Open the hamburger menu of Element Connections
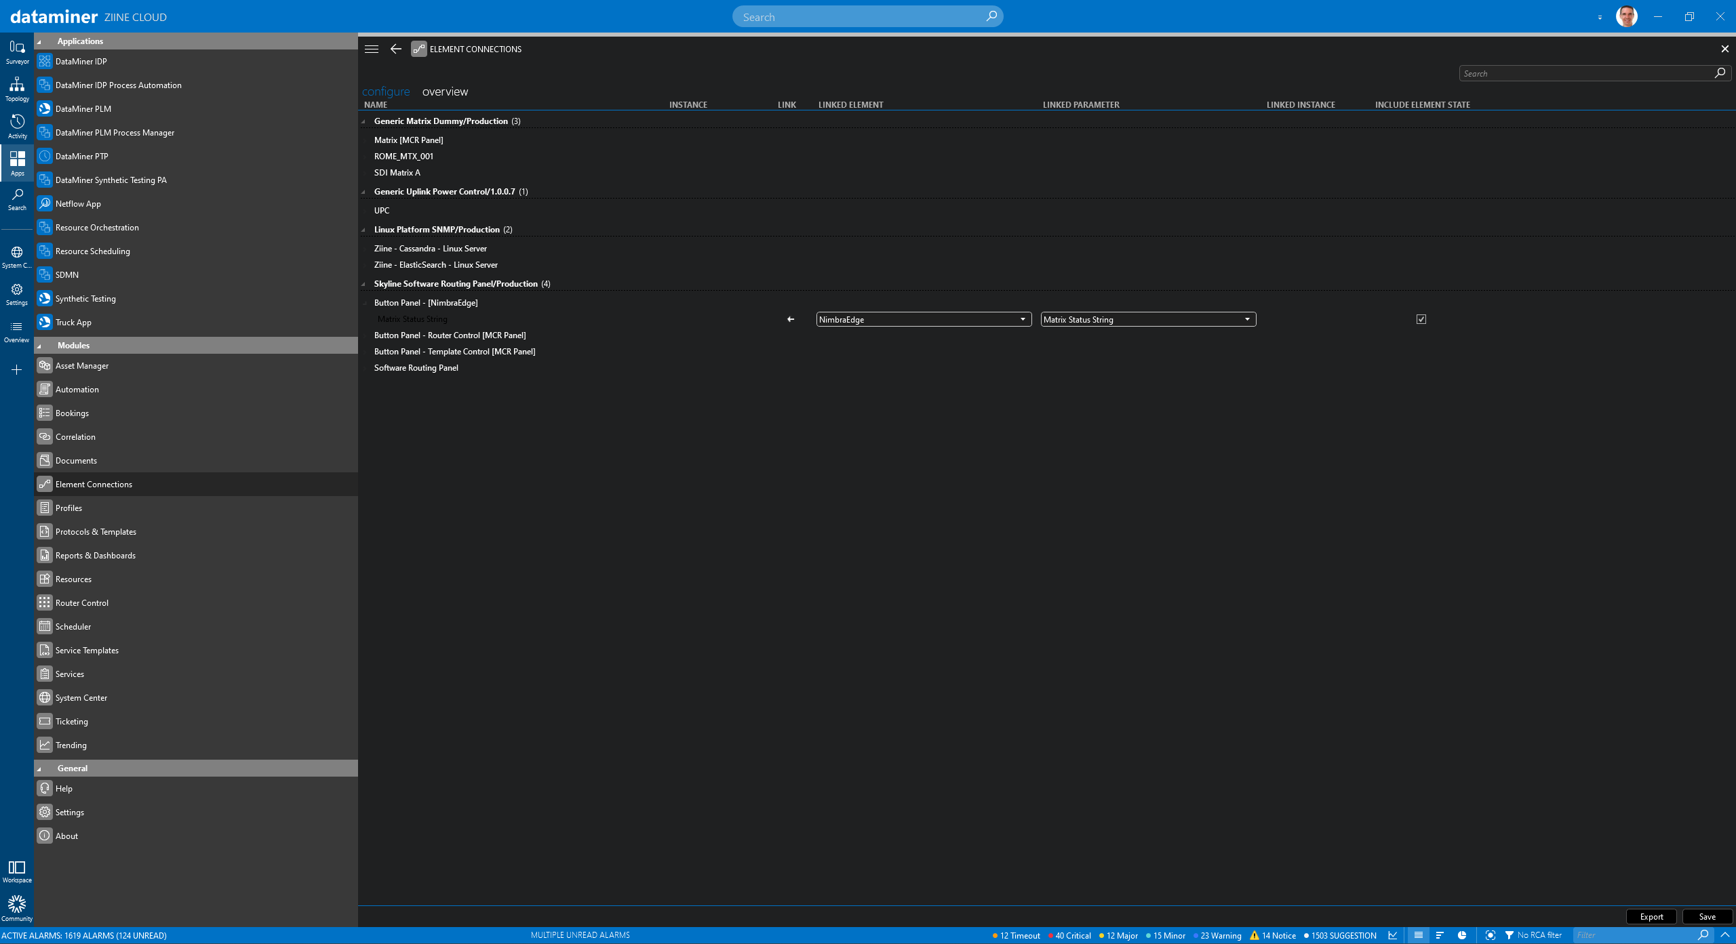The width and height of the screenshot is (1736, 944). click(371, 49)
